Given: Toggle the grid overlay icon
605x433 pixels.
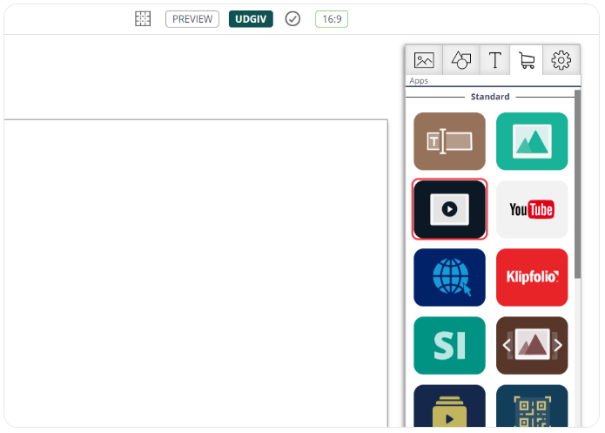Looking at the screenshot, I should [143, 18].
